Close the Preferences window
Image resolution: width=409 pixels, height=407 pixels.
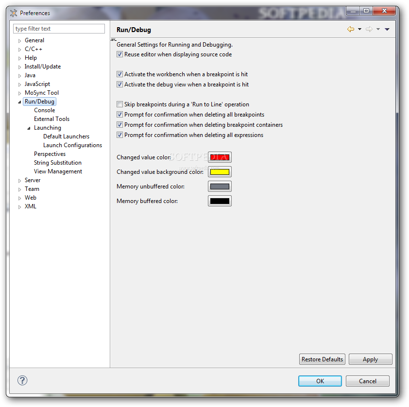point(384,11)
